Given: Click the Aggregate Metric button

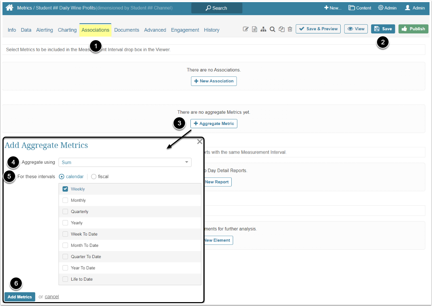Looking at the screenshot, I should 214,124.
